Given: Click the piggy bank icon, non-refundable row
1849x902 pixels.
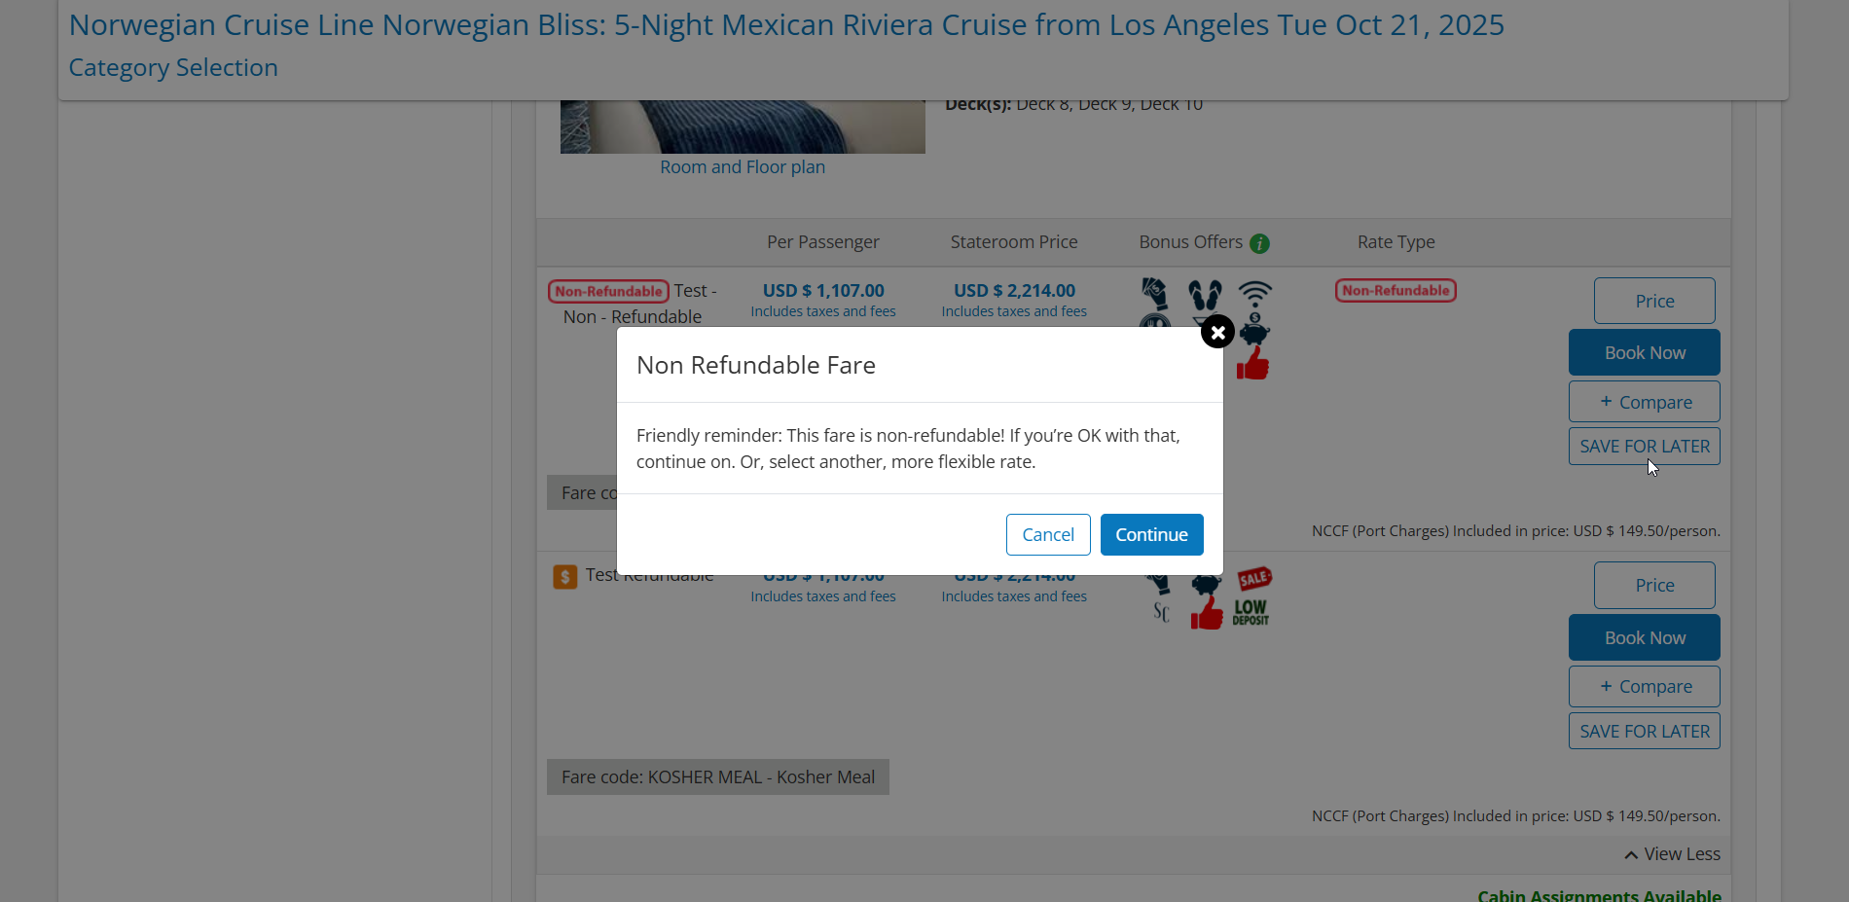Looking at the screenshot, I should 1255,331.
